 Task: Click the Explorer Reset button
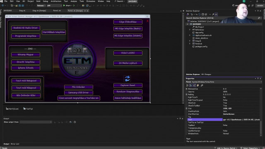pyautogui.click(x=128, y=85)
